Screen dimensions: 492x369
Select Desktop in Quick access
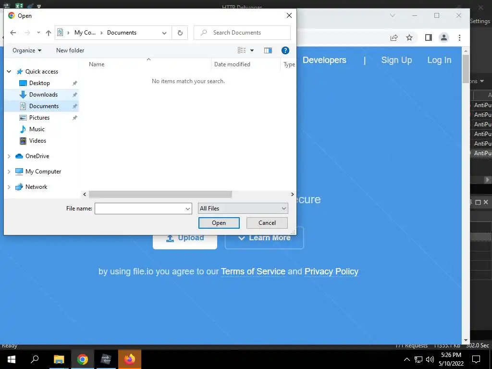(39, 83)
